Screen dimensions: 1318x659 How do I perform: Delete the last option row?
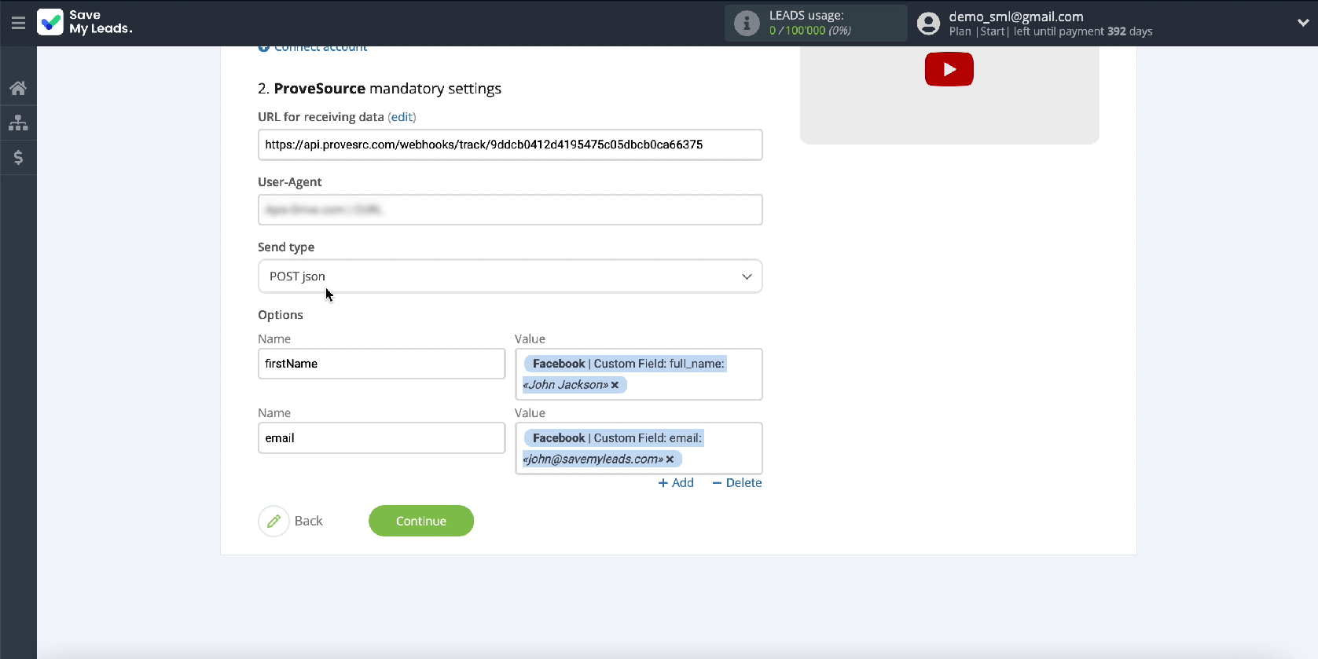[x=737, y=483]
